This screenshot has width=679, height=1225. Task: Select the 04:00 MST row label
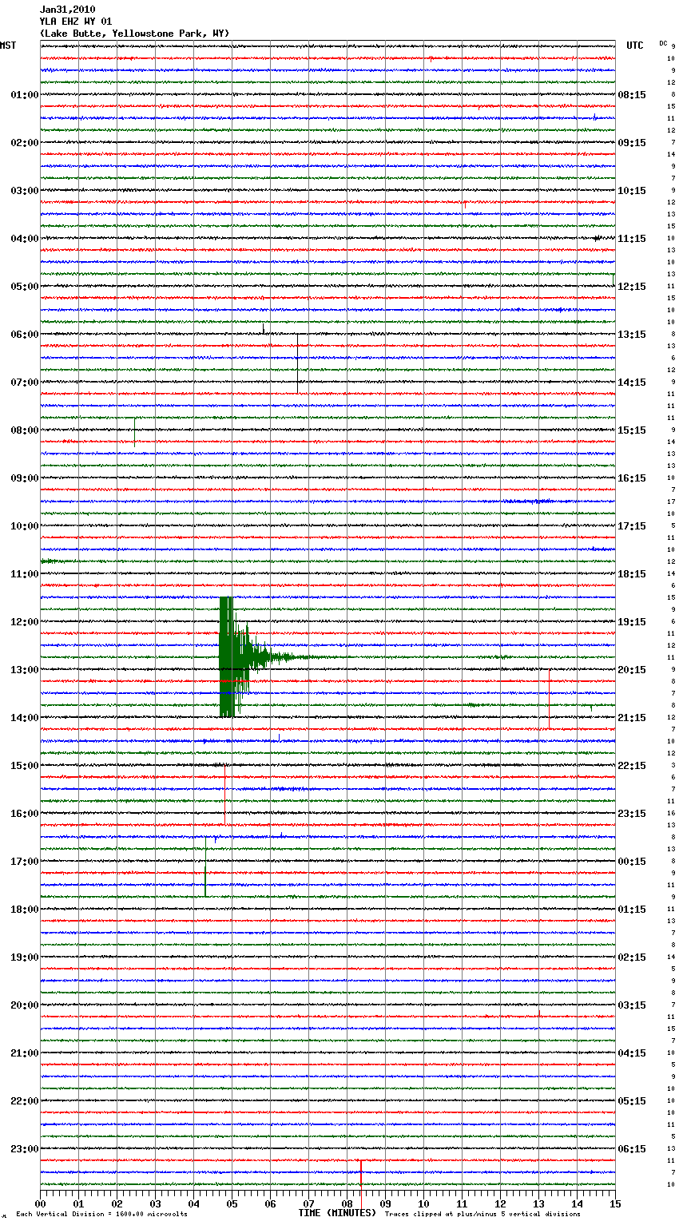pyautogui.click(x=25, y=239)
